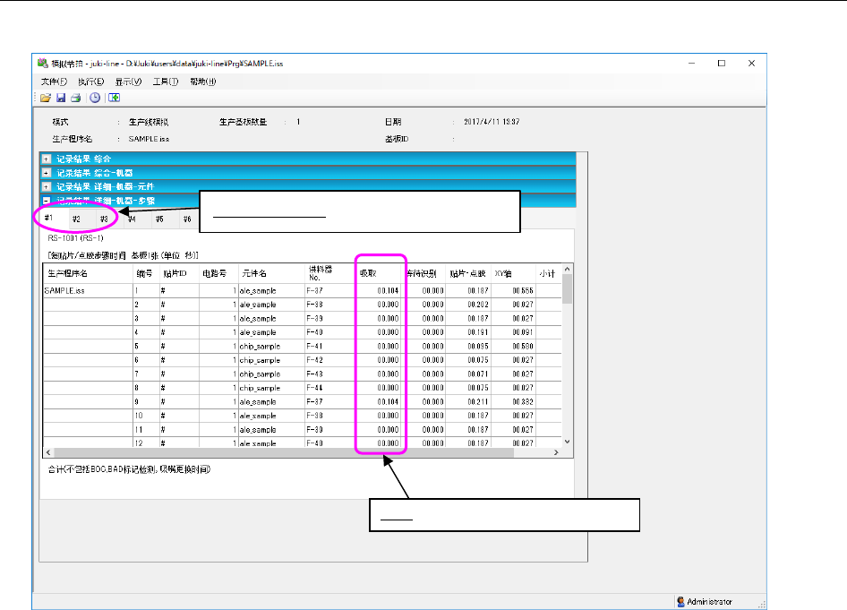Image resolution: width=847 pixels, height=610 pixels.
Task: Click the green export icon in toolbar
Action: pos(114,98)
